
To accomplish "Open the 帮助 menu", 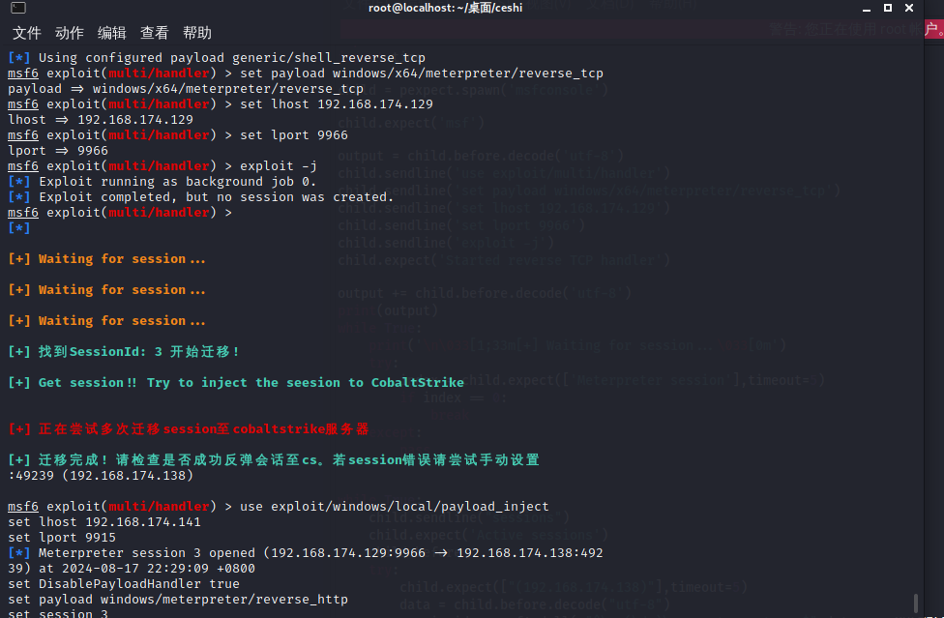I will click(x=197, y=33).
